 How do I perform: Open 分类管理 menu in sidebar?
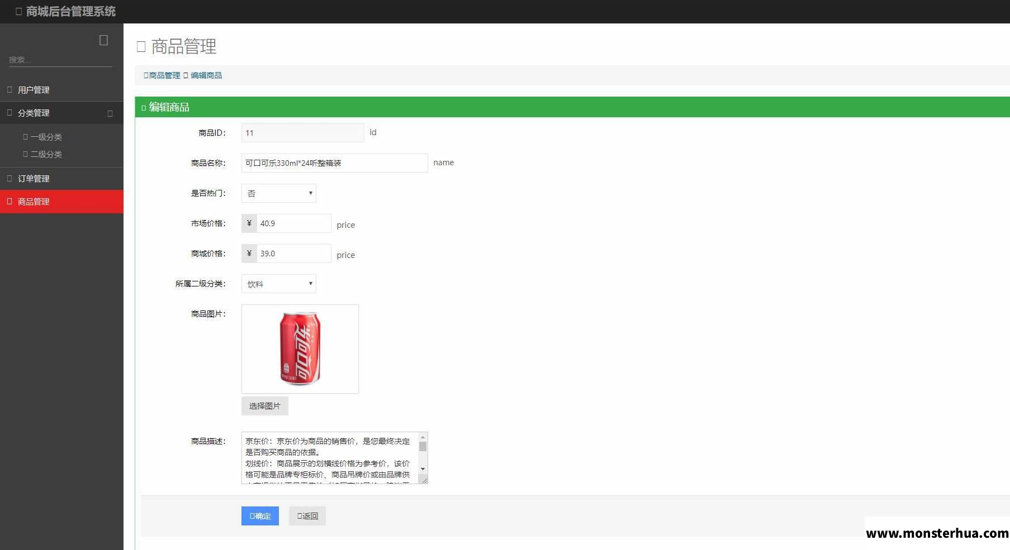coord(61,113)
